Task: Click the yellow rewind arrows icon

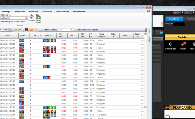Action: 16,30
